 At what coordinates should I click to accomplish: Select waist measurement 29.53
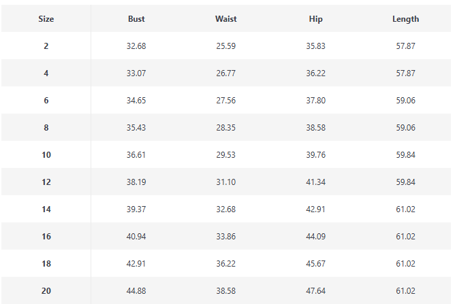[226, 155]
